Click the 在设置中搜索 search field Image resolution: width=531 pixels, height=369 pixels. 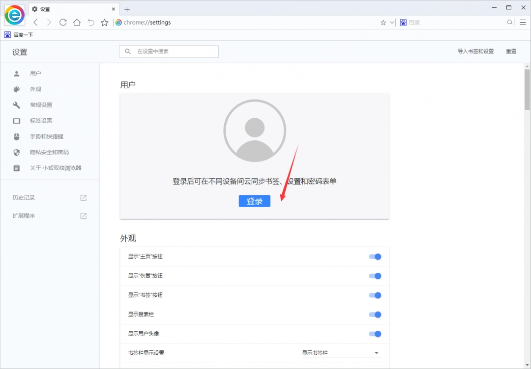pyautogui.click(x=169, y=51)
